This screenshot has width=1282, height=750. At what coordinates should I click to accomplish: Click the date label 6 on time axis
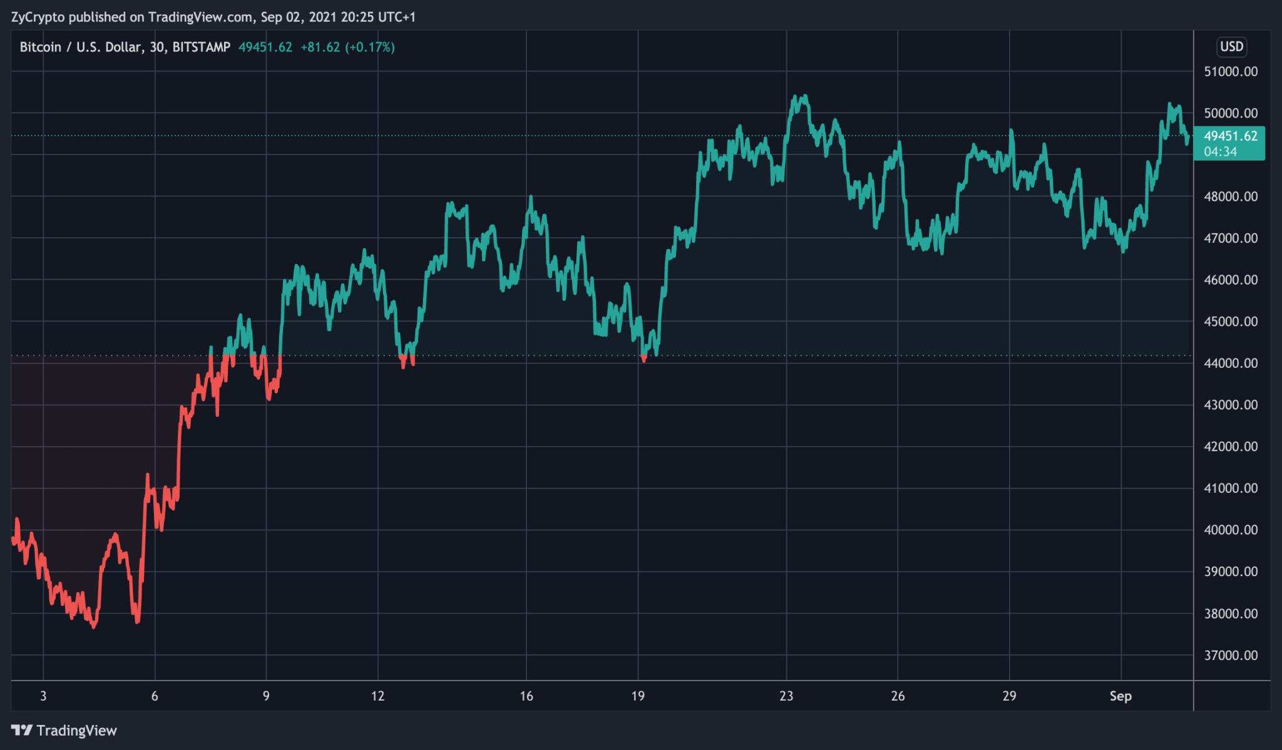155,696
